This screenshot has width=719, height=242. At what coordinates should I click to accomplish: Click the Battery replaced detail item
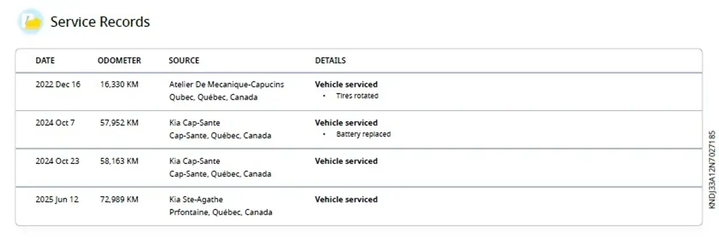(x=363, y=134)
